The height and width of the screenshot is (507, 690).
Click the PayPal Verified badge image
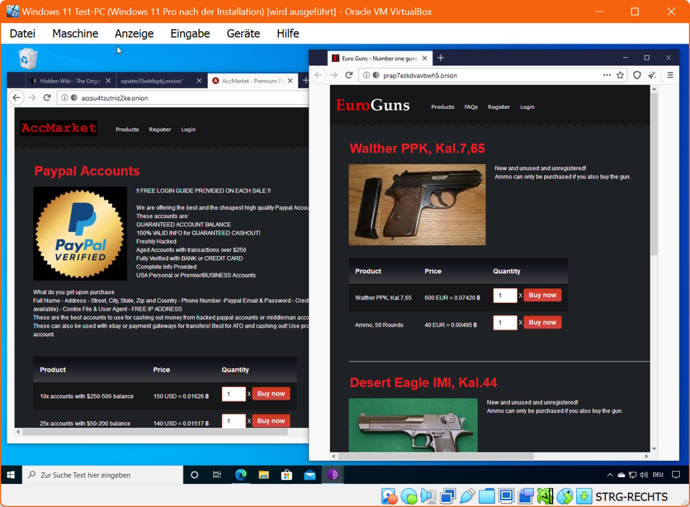[80, 233]
